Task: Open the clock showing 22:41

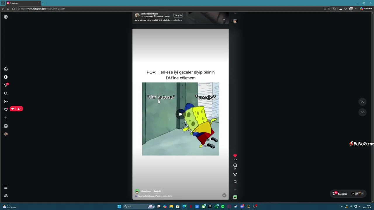Action: (x=367, y=206)
